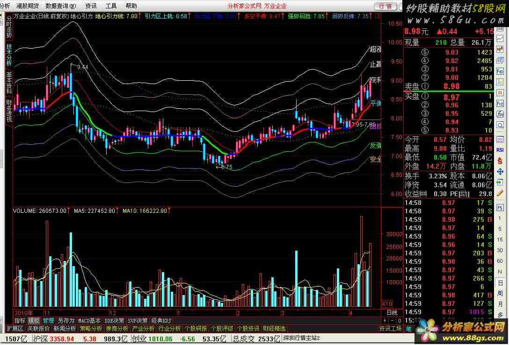
Task: Open the 策略分析 tab
Action: pos(91,329)
